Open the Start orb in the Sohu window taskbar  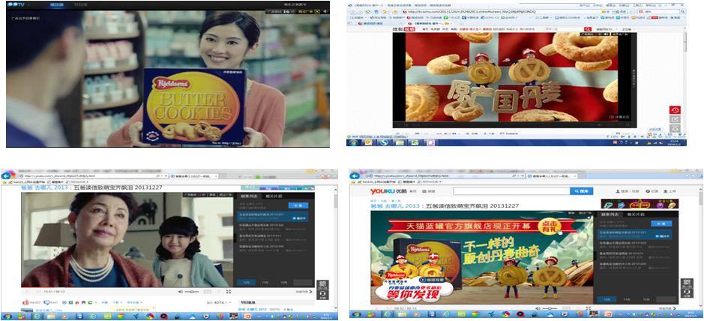coord(353,142)
